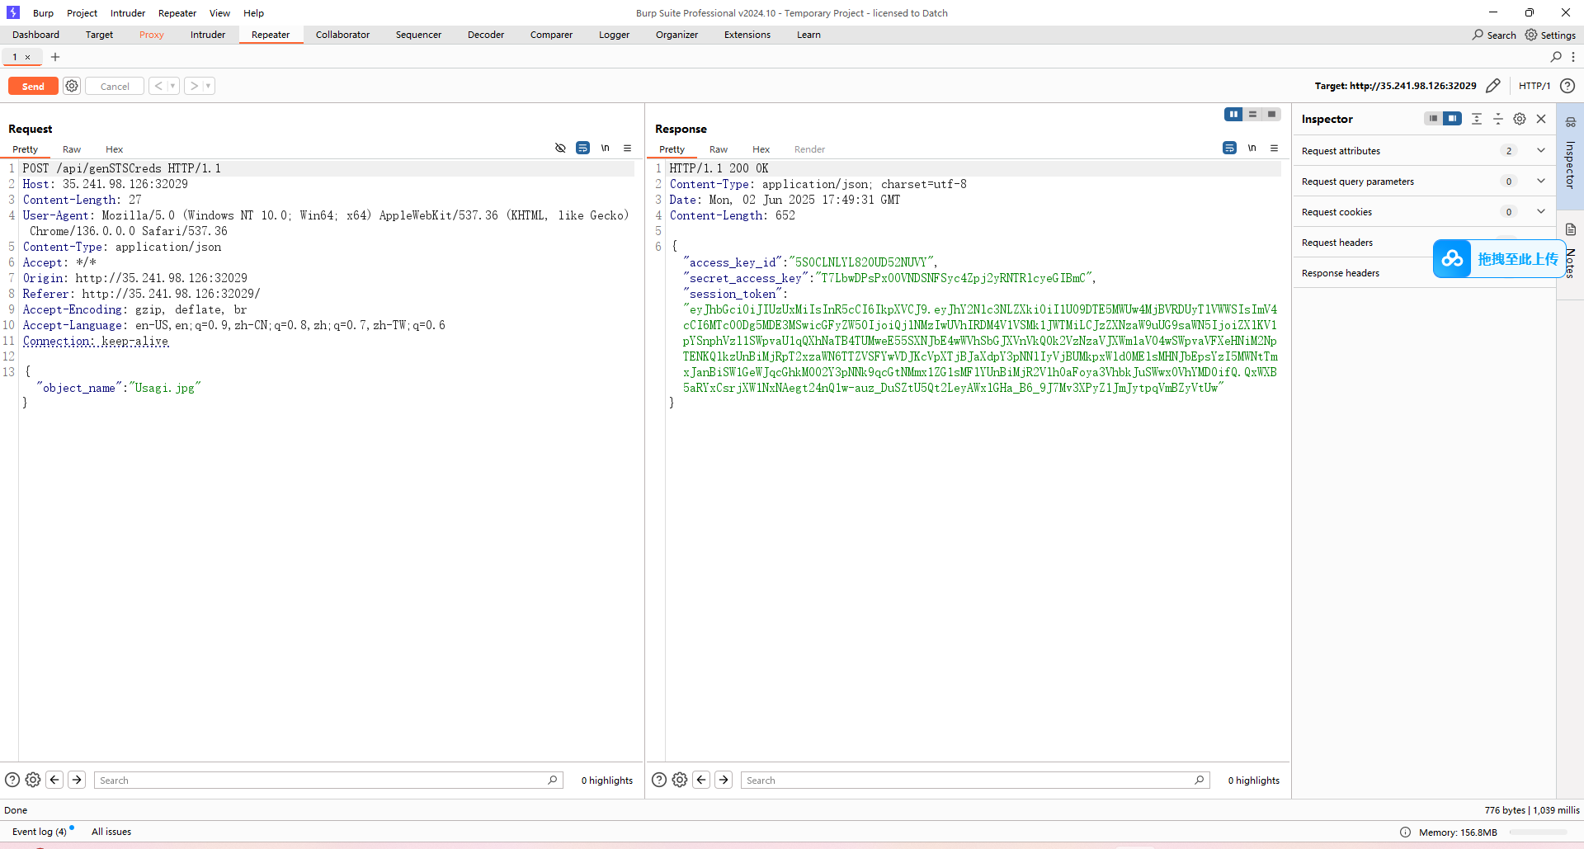Toggle line wrap in the Response panel
Screen dimensions: 1584x849
pos(1229,149)
